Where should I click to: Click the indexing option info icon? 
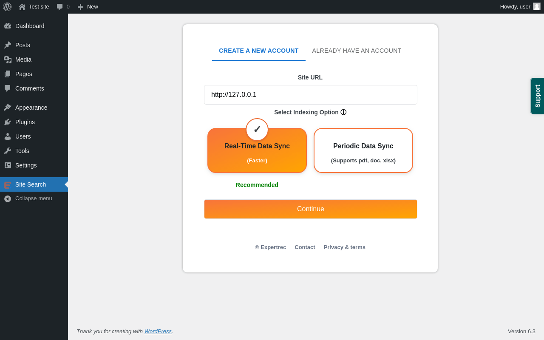pyautogui.click(x=343, y=112)
